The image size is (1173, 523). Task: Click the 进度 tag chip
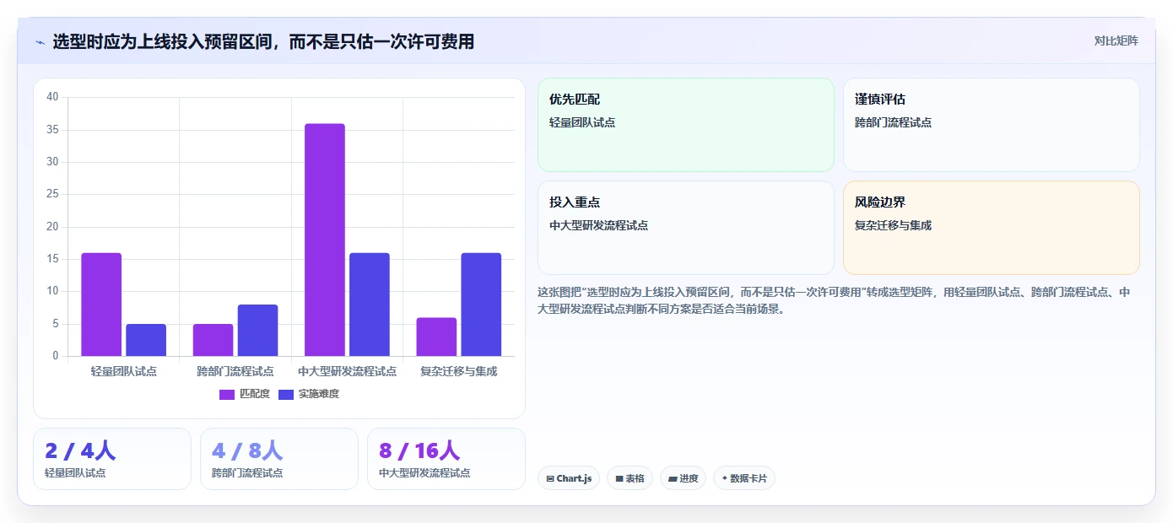pyautogui.click(x=683, y=478)
